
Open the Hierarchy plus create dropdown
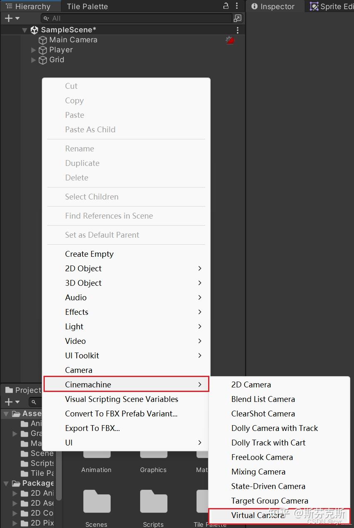coord(12,18)
